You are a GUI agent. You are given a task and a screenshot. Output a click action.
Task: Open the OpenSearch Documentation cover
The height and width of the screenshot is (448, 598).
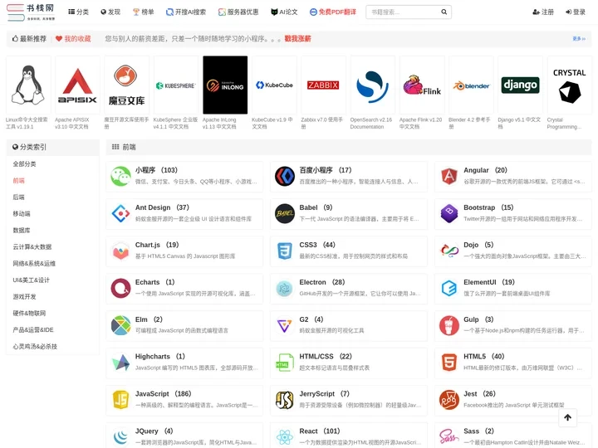(373, 85)
